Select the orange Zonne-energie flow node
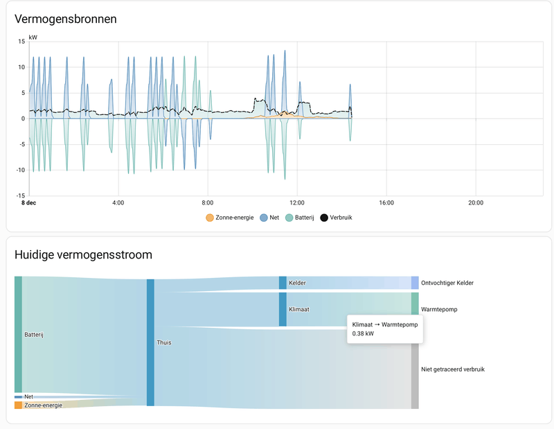554x429 pixels. pos(18,405)
